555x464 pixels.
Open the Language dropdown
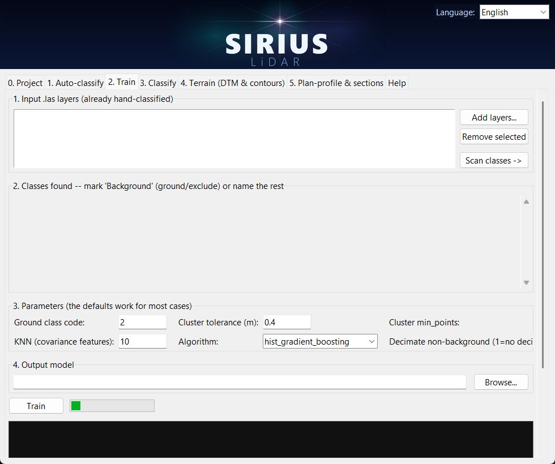pyautogui.click(x=514, y=12)
